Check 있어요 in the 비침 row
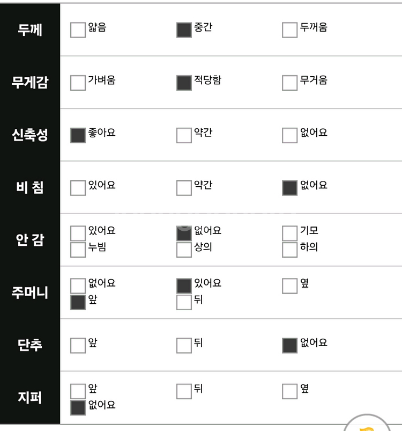The image size is (402, 431). tap(78, 188)
